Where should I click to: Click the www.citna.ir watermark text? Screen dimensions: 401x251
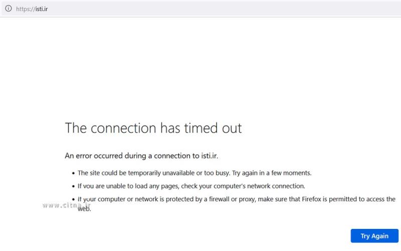coord(66,205)
